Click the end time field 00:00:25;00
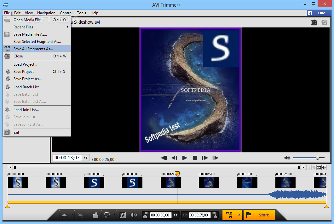Screen dimensions: 334x224 pyautogui.click(x=199, y=215)
